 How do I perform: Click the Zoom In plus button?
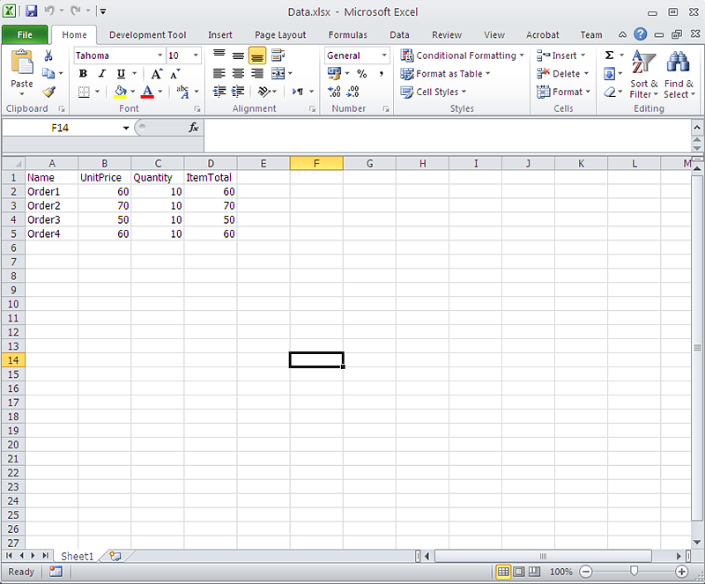tap(681, 572)
